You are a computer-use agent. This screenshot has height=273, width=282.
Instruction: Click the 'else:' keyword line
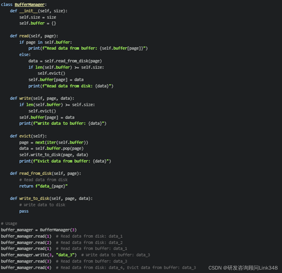pyautogui.click(x=25, y=55)
